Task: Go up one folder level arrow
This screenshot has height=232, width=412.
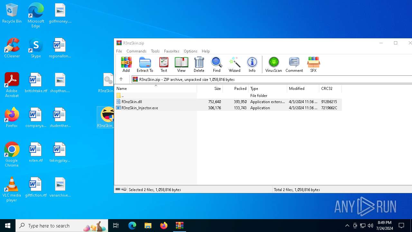Action: click(121, 79)
